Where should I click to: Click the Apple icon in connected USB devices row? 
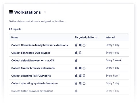point(76,53)
